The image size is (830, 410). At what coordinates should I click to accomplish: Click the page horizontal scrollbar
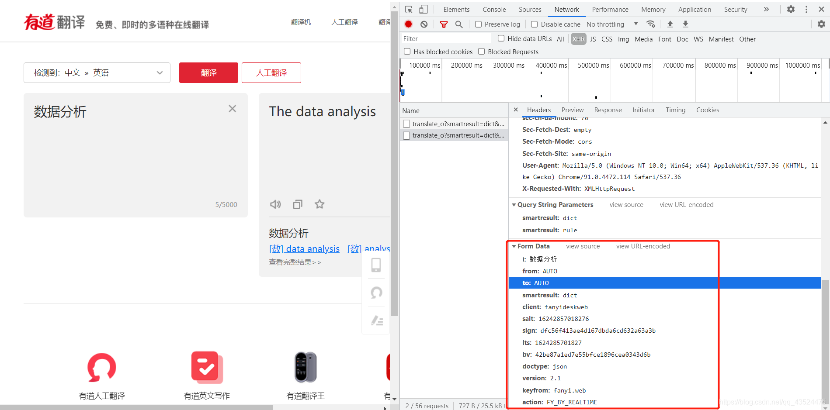pos(136,407)
